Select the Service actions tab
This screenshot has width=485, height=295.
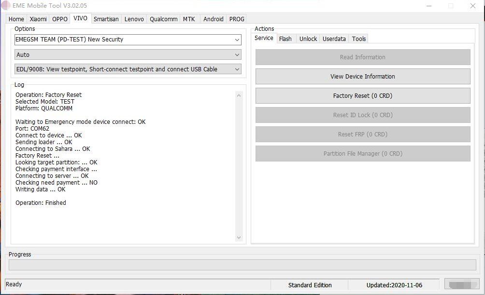point(264,38)
